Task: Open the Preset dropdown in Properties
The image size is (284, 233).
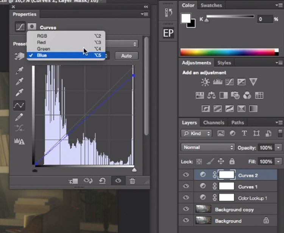Action: 122,44
